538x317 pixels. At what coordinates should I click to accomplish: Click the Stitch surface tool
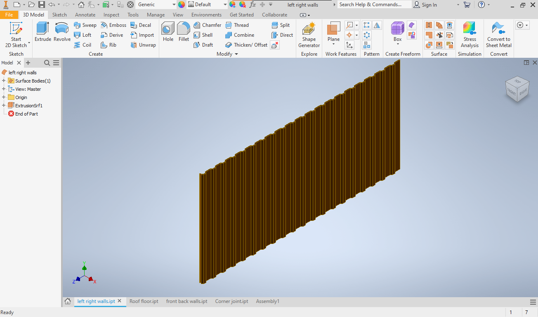click(429, 25)
